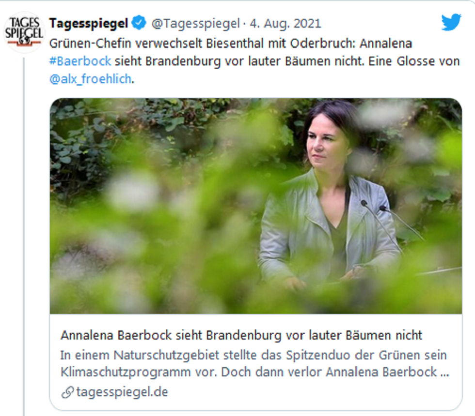This screenshot has height=416, width=475.
Task: Open the tweet timestamp 4. Aug. 2021
Action: [285, 24]
